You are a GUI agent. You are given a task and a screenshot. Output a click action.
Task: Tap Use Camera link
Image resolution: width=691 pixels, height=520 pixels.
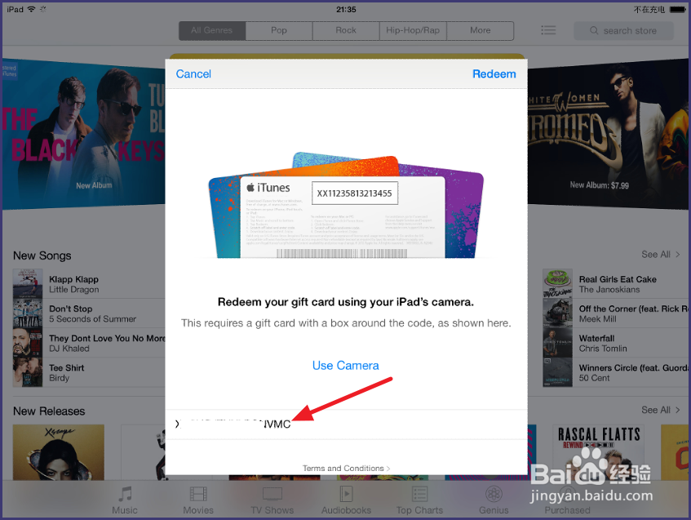tap(346, 366)
